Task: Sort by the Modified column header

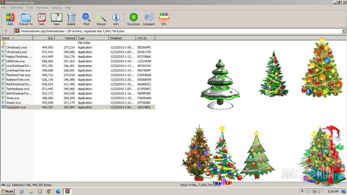Action: click(122, 38)
